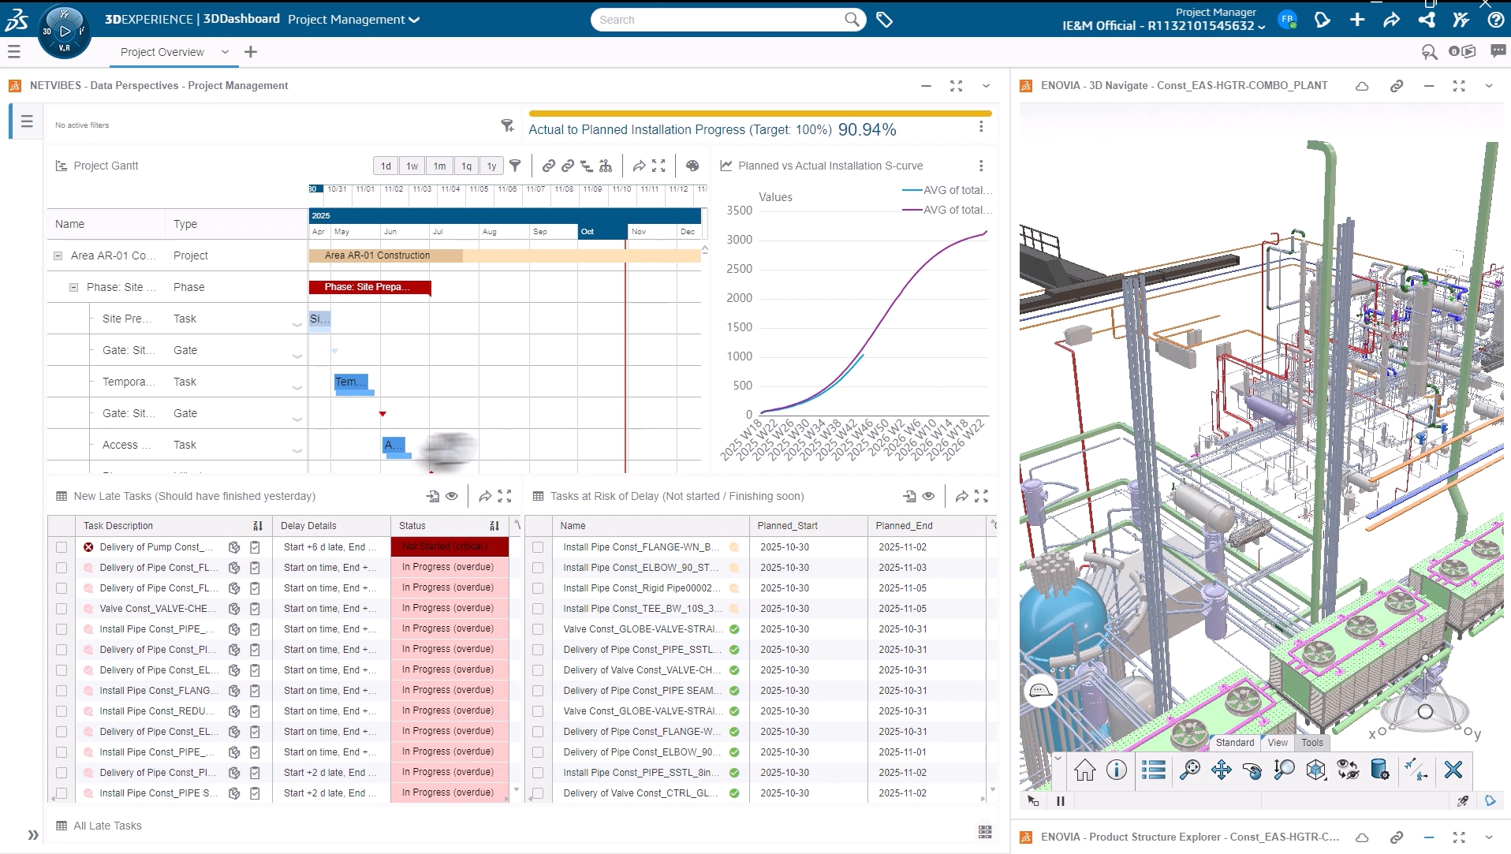The image size is (1511, 854).
Task: Open the information icon in 3D toolbar
Action: 1116,770
